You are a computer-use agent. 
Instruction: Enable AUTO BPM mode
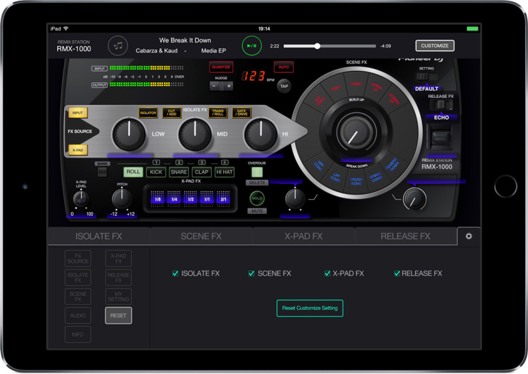pyautogui.click(x=283, y=67)
